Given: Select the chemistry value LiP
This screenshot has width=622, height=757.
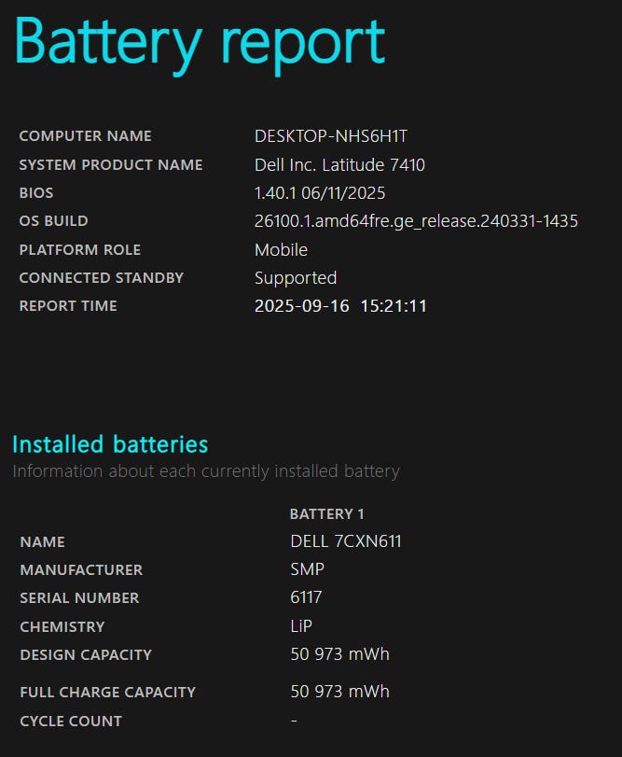Looking at the screenshot, I should 303,626.
